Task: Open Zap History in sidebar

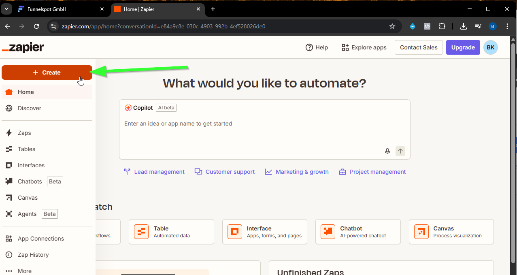Action: point(47,255)
